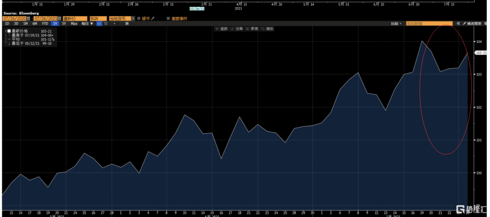Image resolution: width=490 pixels, height=217 pixels.
Task: Click the 追踪 track button
Action: coord(221,29)
